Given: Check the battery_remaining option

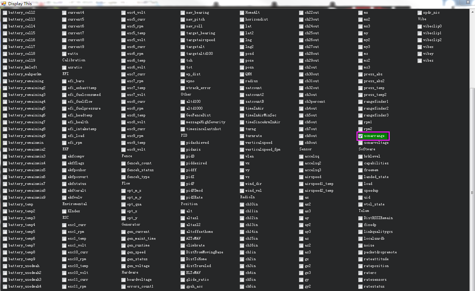Looking at the screenshot, I should point(5,81).
